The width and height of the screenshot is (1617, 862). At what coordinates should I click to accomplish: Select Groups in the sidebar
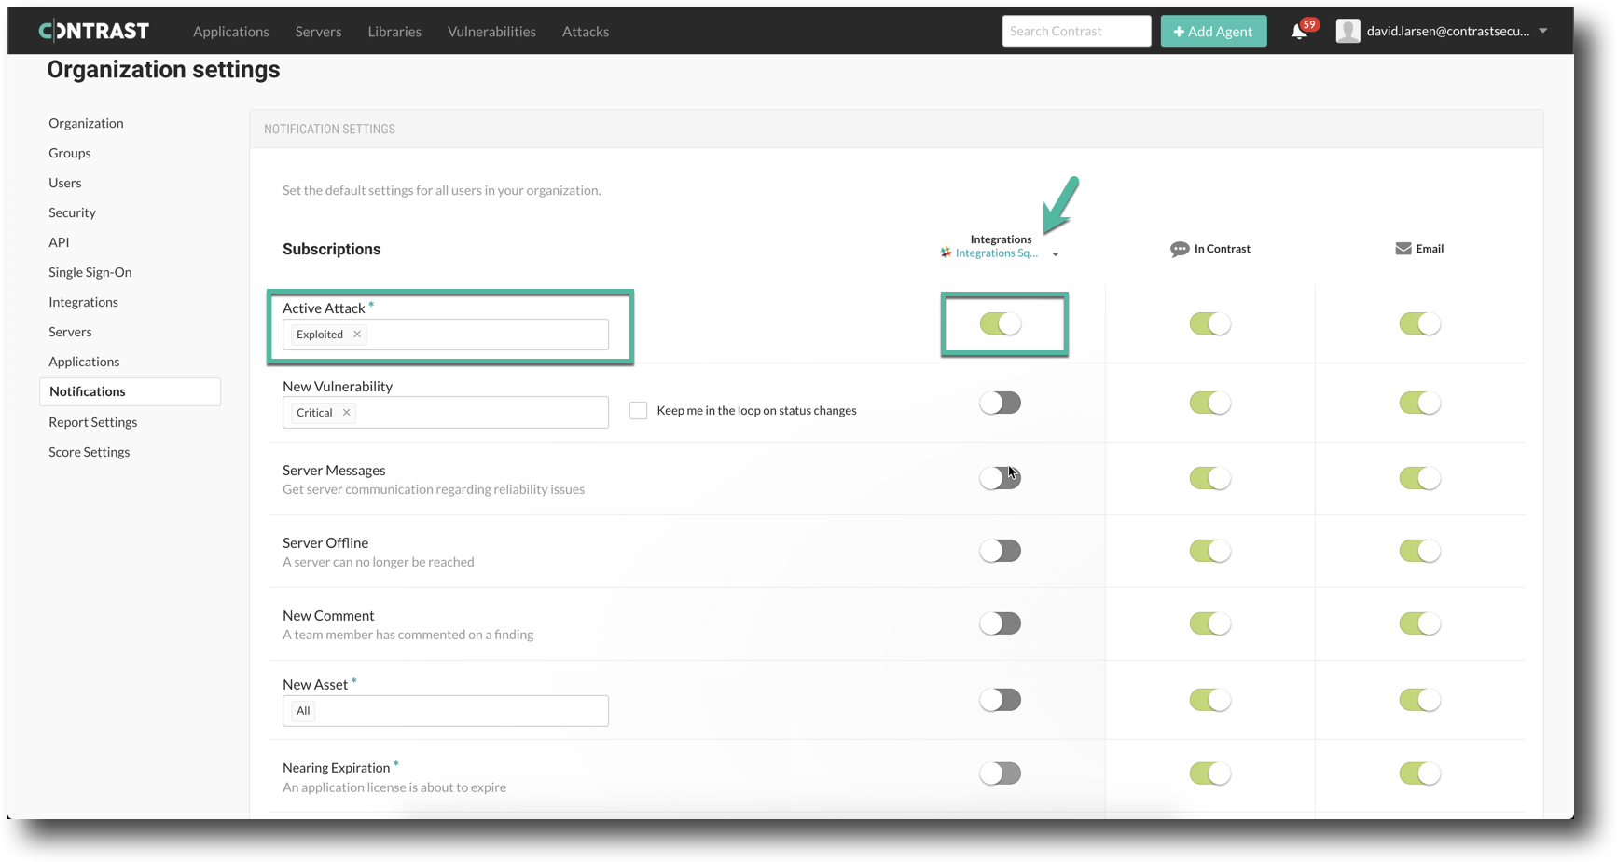pos(70,153)
